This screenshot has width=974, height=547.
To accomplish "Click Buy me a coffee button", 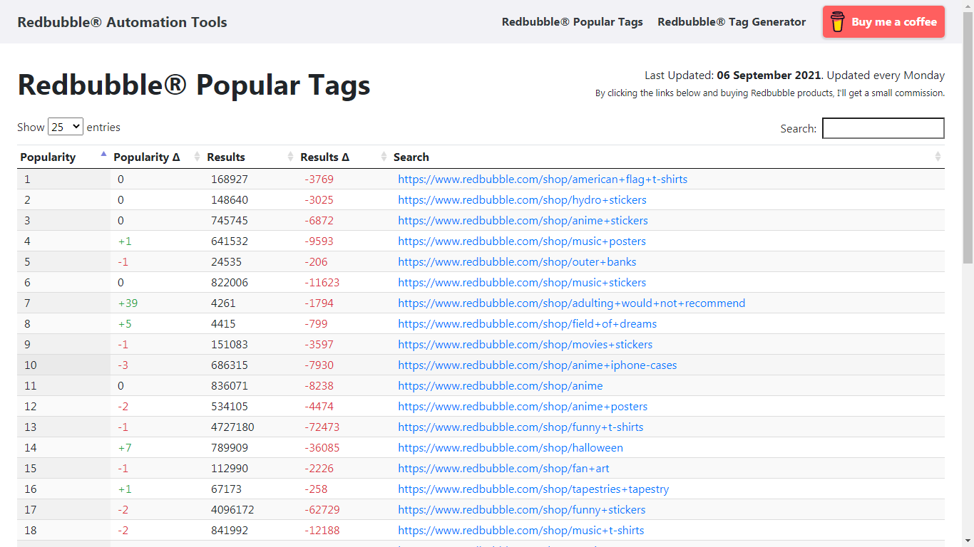I will point(883,21).
